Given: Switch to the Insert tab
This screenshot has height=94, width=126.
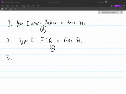Looking at the screenshot, I should (13, 6).
